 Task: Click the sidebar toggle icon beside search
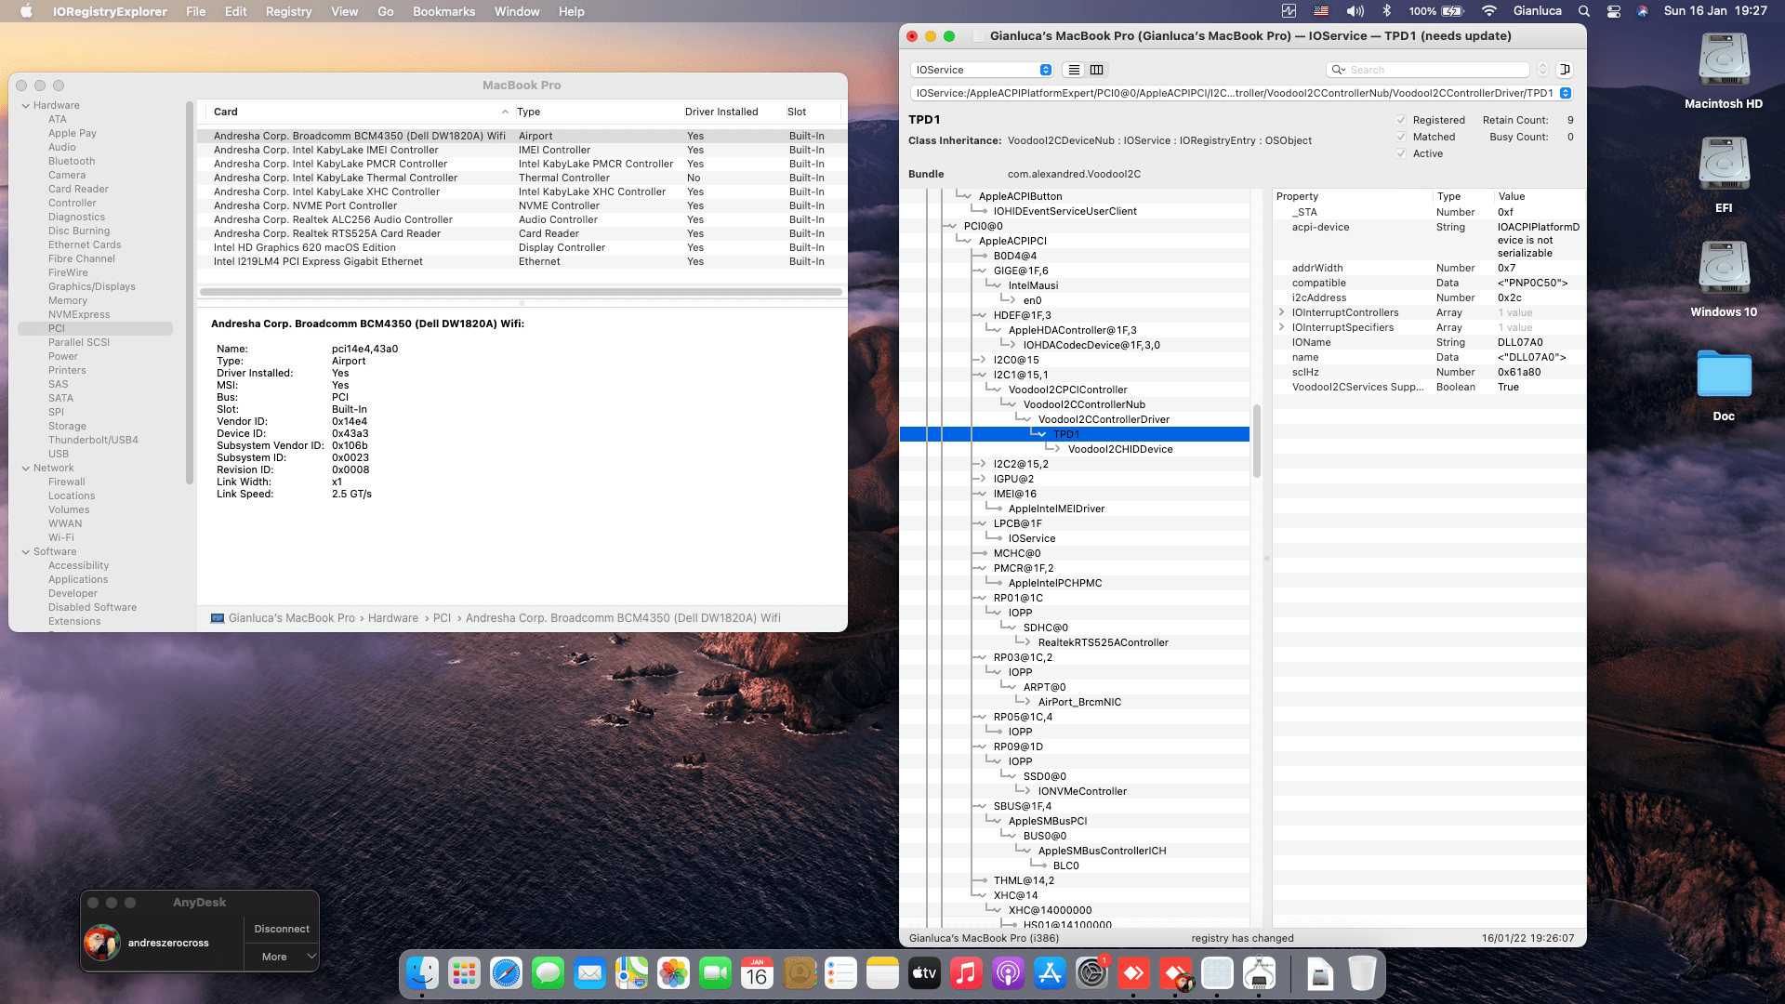tap(1566, 70)
